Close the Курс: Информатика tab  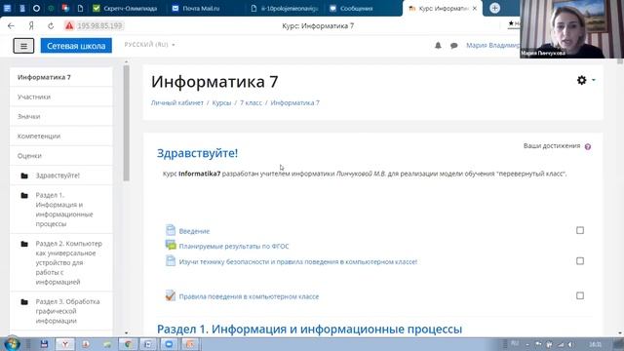pos(475,9)
